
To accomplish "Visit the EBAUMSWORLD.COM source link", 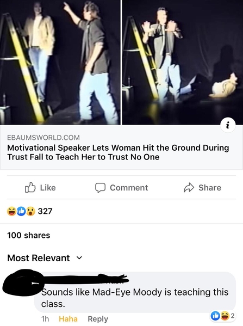I will (x=43, y=138).
